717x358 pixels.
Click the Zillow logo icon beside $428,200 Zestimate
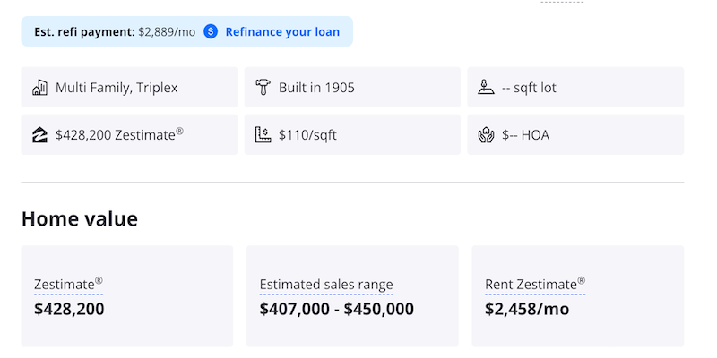pyautogui.click(x=39, y=135)
